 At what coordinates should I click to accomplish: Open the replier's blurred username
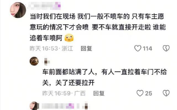click(x=47, y=62)
